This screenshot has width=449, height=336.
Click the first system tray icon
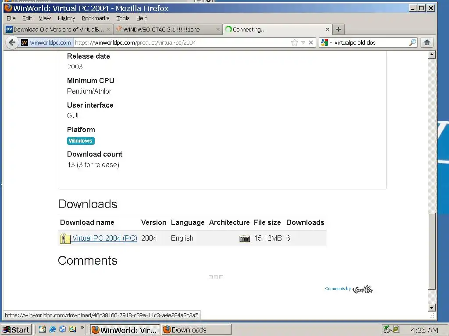[387, 330]
